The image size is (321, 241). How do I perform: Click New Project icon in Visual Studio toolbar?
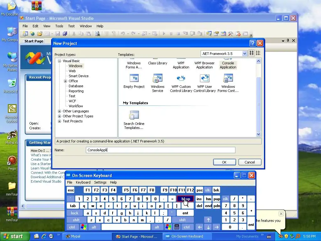pyautogui.click(x=25, y=34)
